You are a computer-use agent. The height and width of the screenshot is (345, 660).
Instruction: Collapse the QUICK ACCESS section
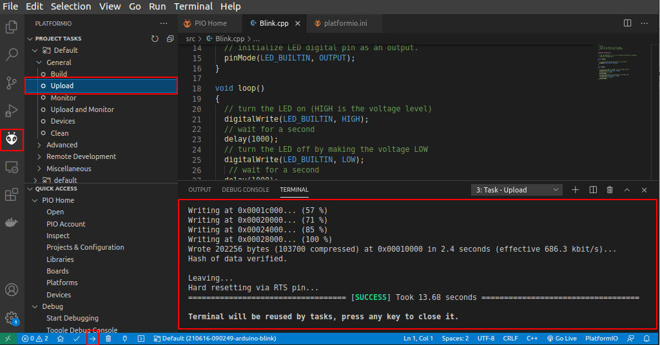(30, 189)
